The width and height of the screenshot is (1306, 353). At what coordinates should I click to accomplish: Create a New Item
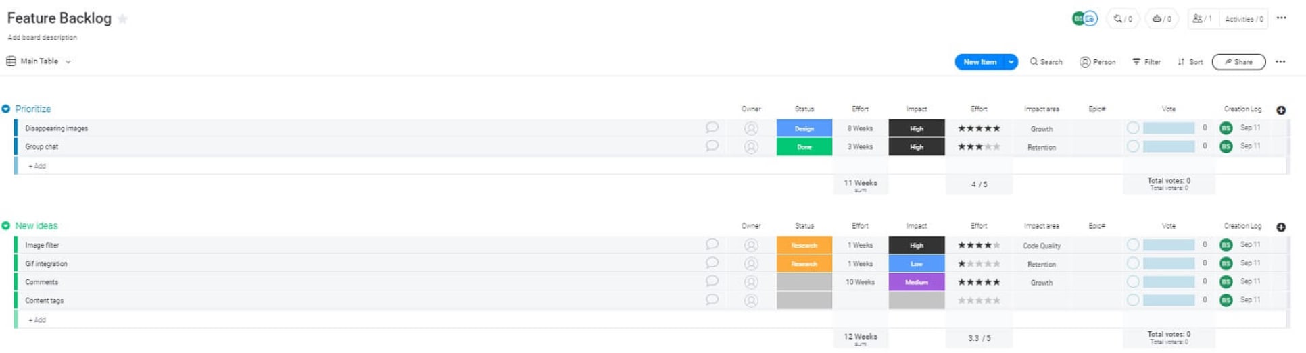979,61
